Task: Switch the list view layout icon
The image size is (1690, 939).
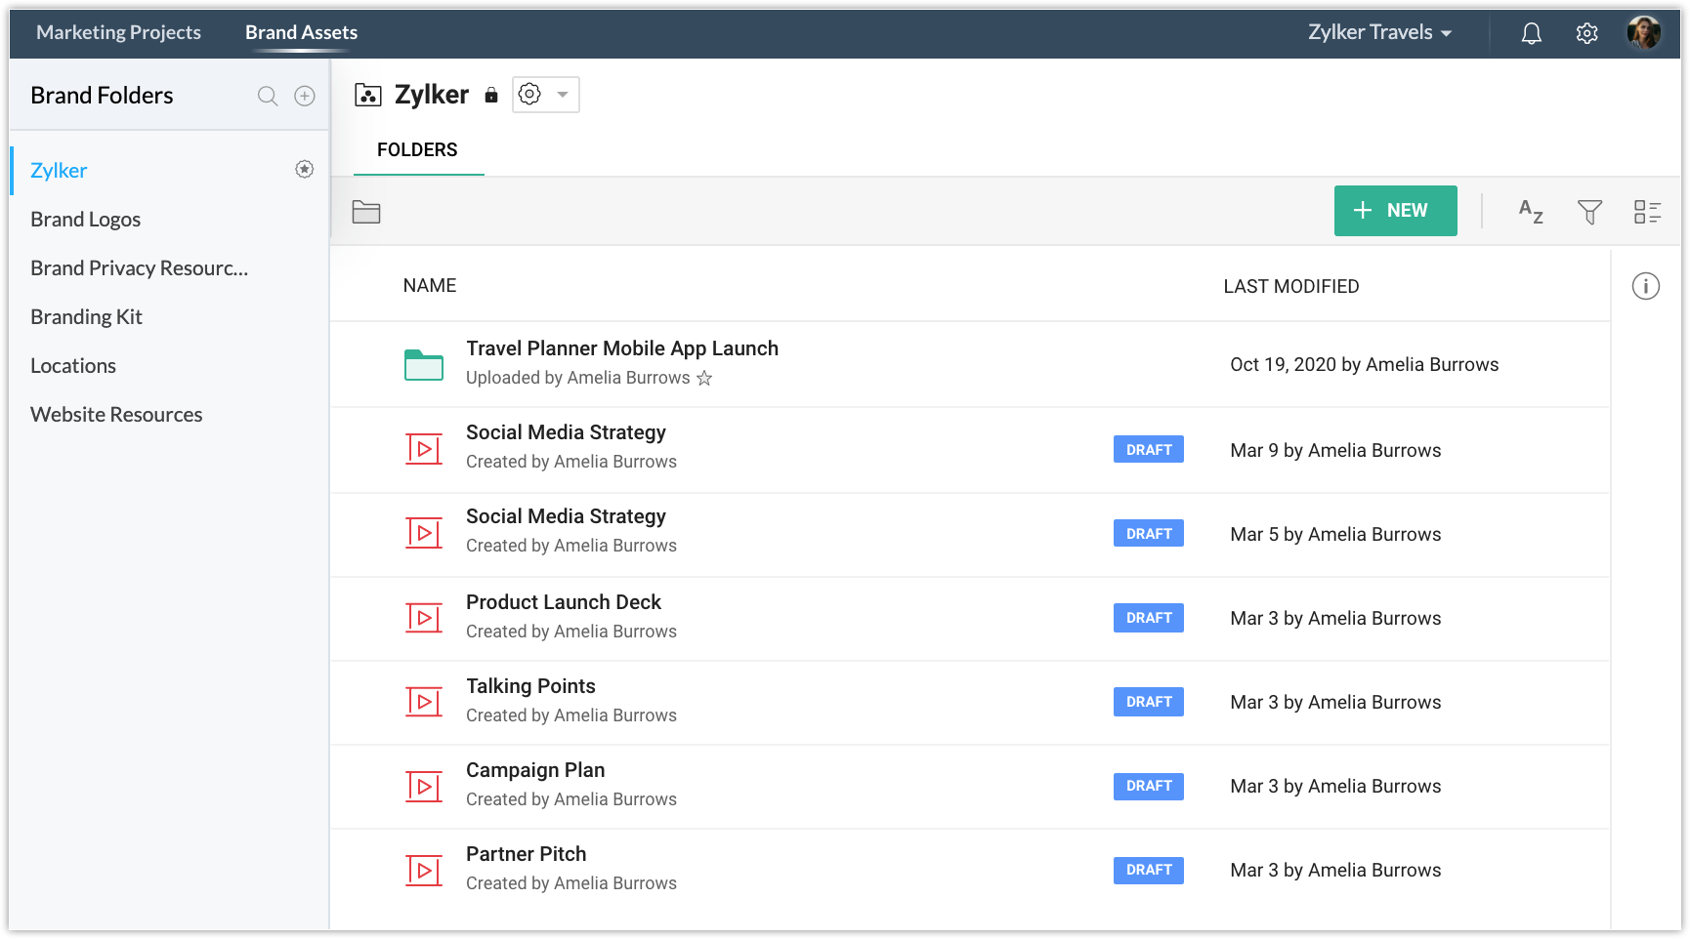Action: pyautogui.click(x=1647, y=211)
